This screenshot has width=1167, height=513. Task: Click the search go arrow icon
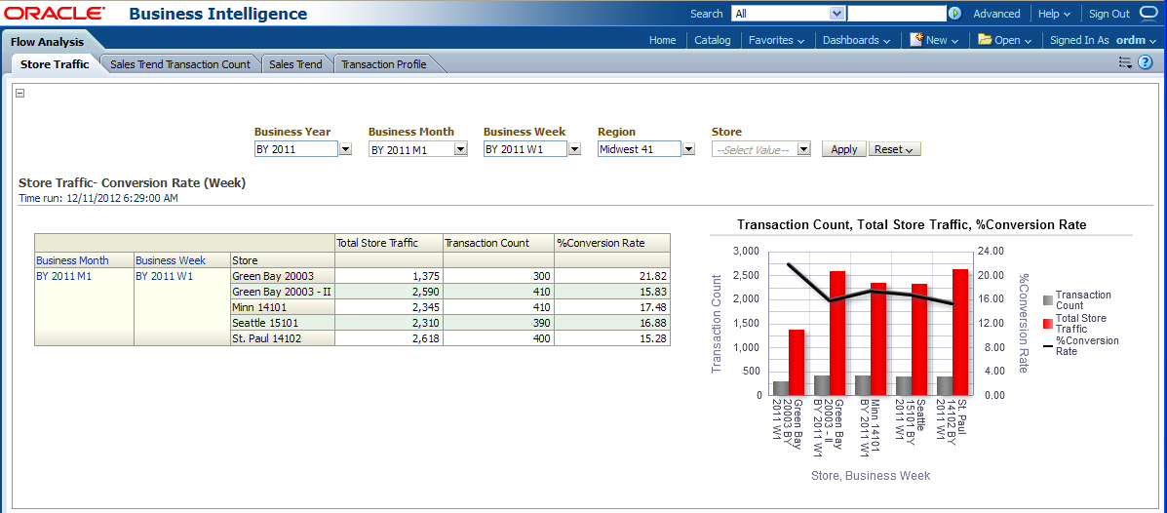(955, 14)
